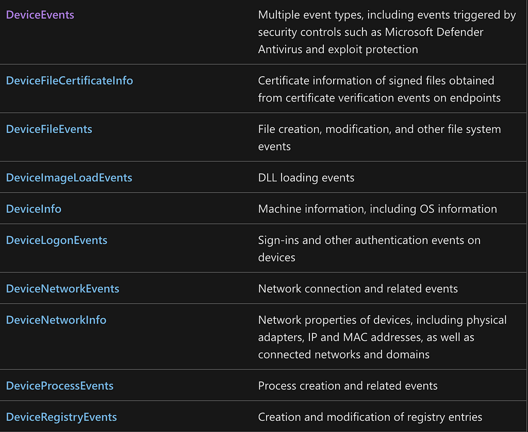Open the DeviceRegistryEvents link
The height and width of the screenshot is (432, 528).
click(61, 417)
